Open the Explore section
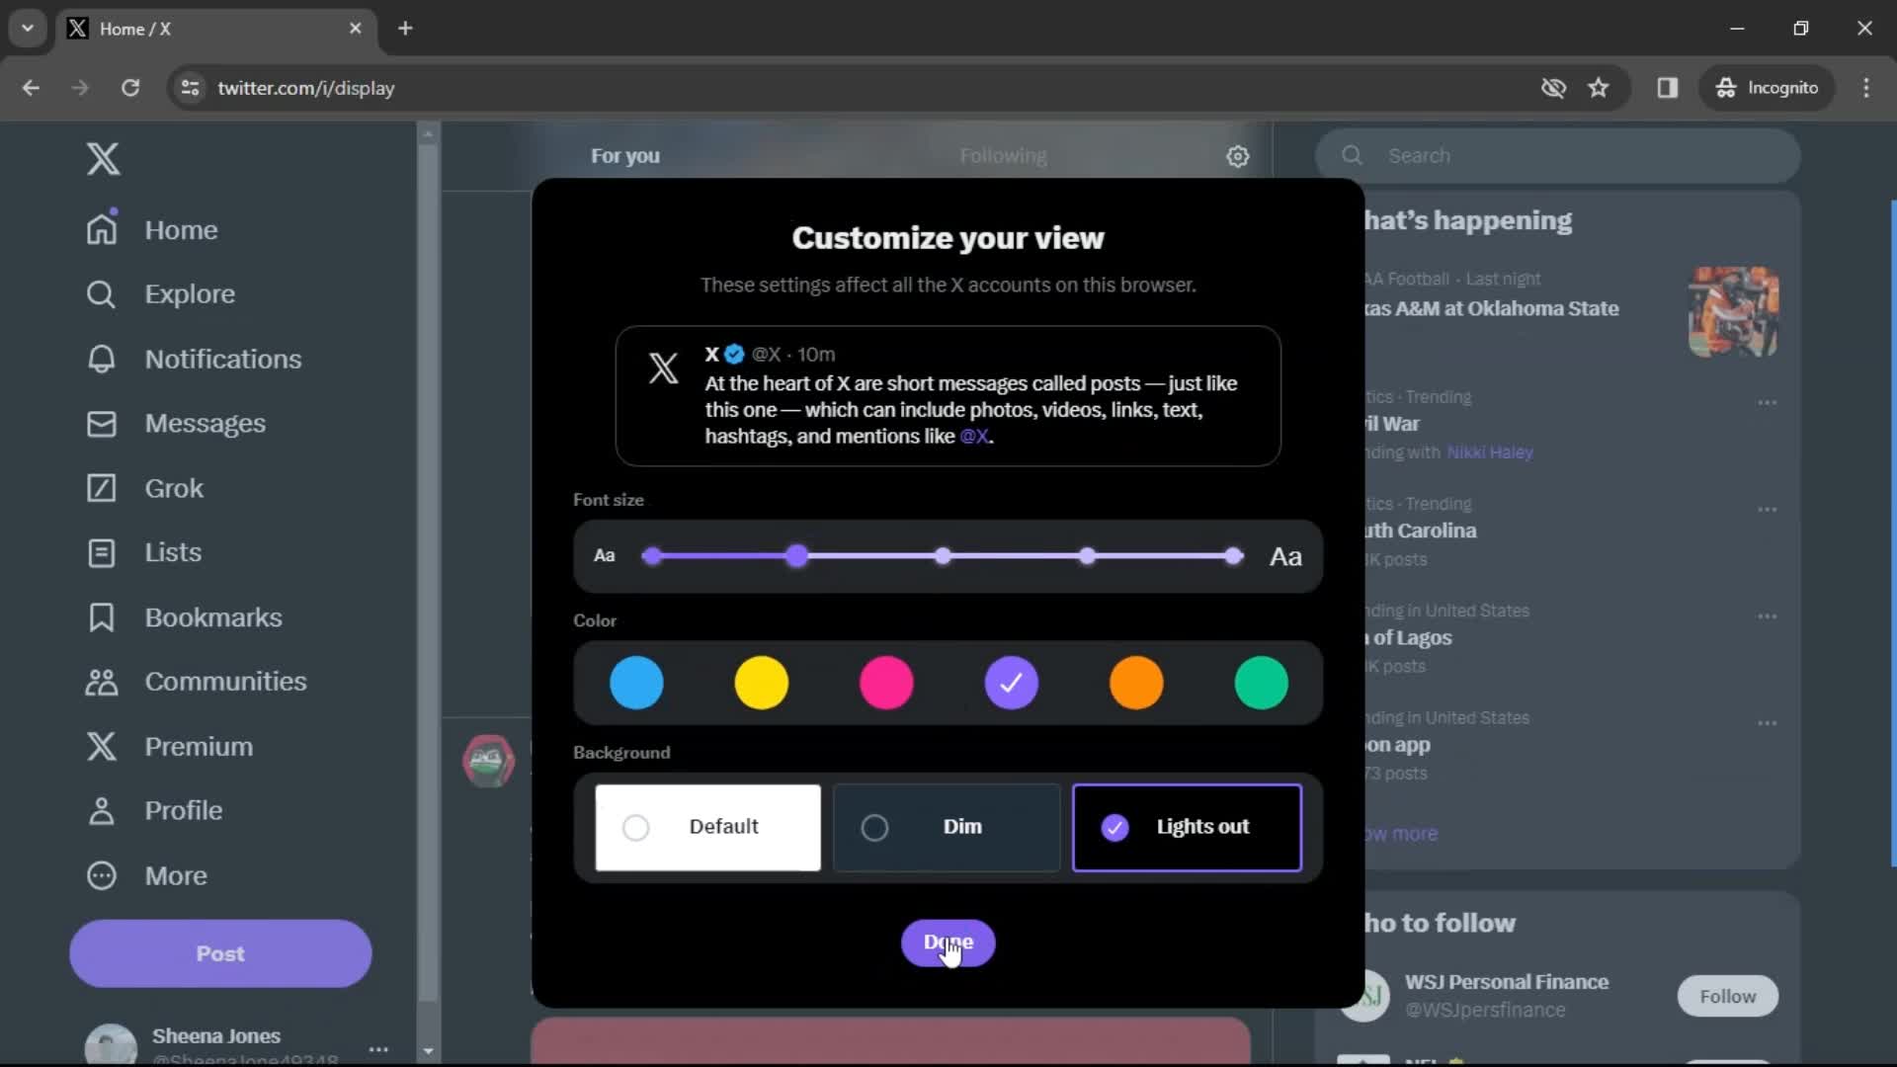The height and width of the screenshot is (1067, 1897). pos(191,293)
